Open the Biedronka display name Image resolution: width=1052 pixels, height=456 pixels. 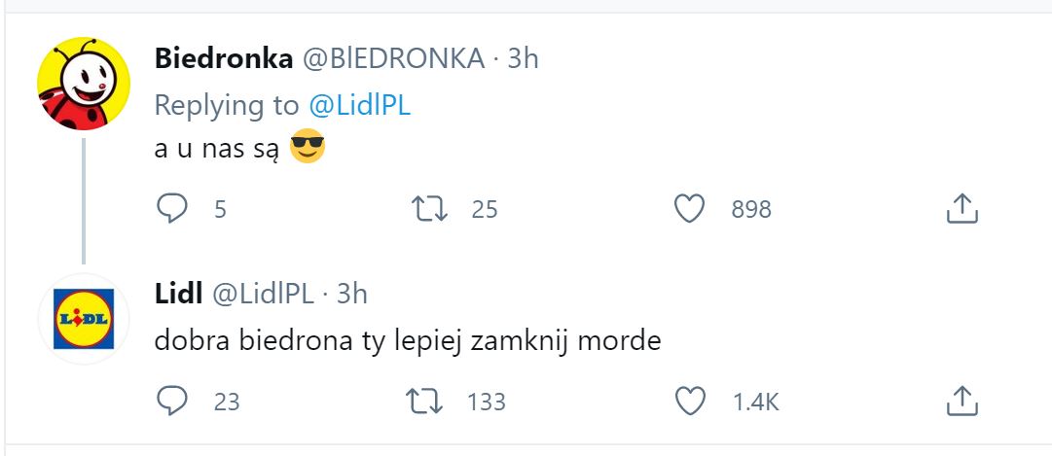click(224, 58)
